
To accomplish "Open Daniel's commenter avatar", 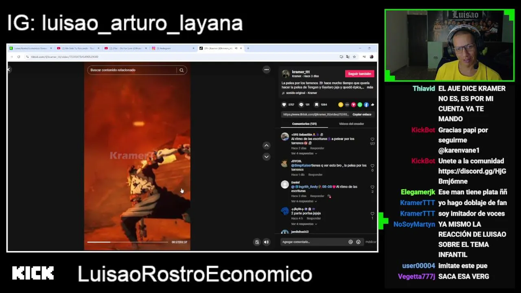I will [285, 184].
